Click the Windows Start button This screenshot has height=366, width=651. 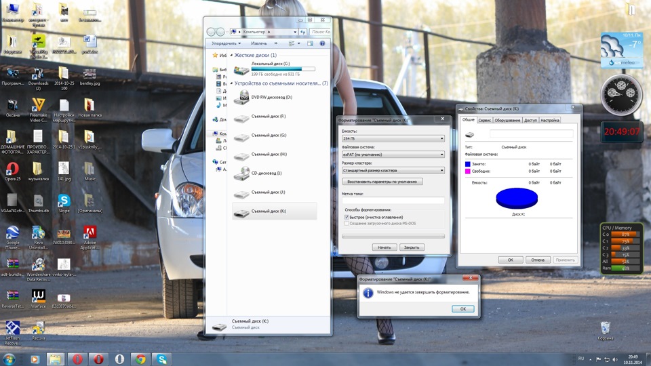pyautogui.click(x=9, y=359)
